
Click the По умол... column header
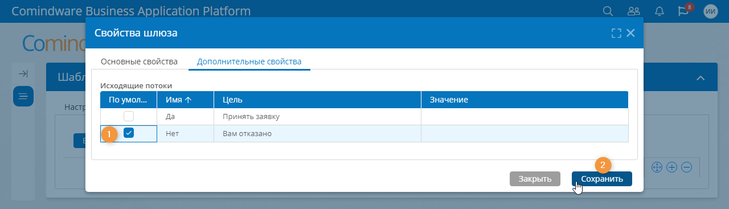click(129, 100)
